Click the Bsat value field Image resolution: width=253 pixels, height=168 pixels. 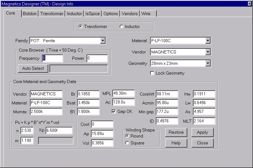click(88, 103)
